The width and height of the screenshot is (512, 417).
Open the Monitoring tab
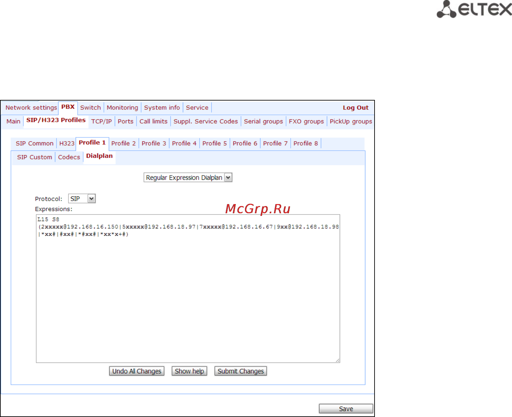(122, 107)
